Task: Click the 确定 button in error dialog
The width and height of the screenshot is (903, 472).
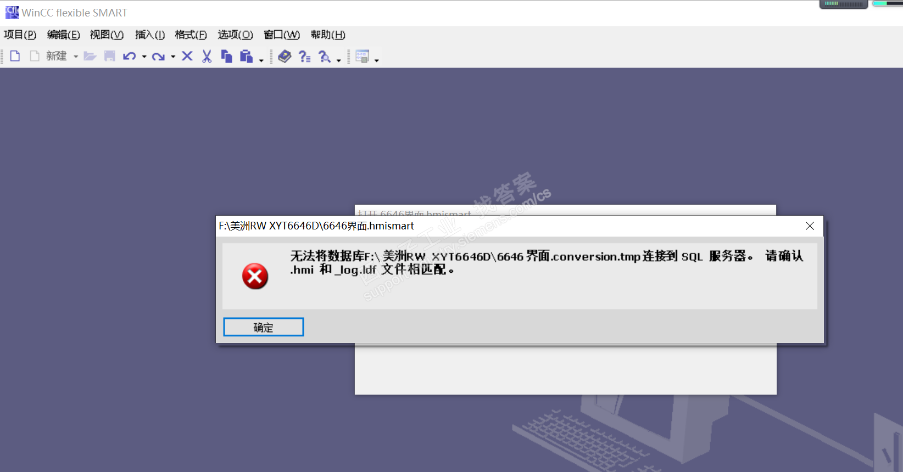Action: [264, 327]
